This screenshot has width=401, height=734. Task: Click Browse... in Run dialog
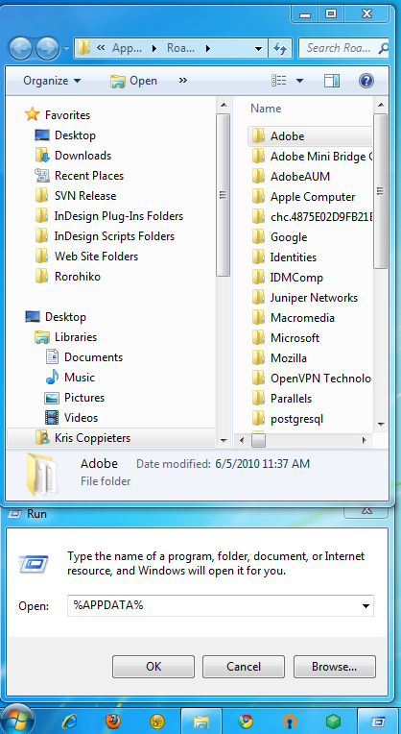[334, 667]
